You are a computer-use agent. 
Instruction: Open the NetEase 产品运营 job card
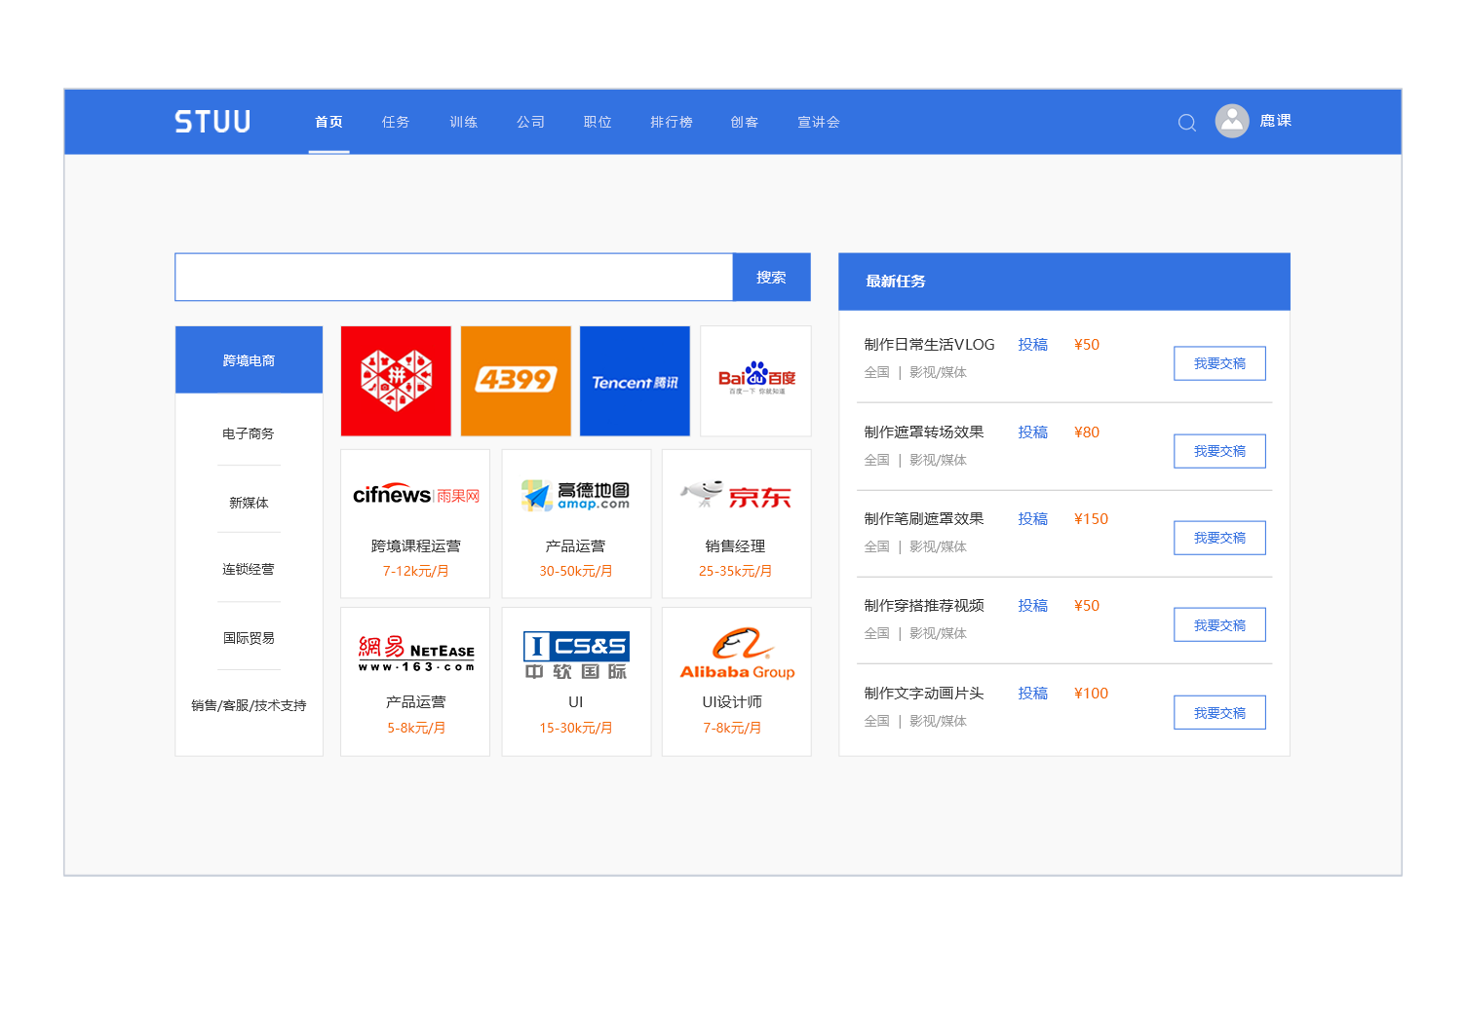[415, 682]
